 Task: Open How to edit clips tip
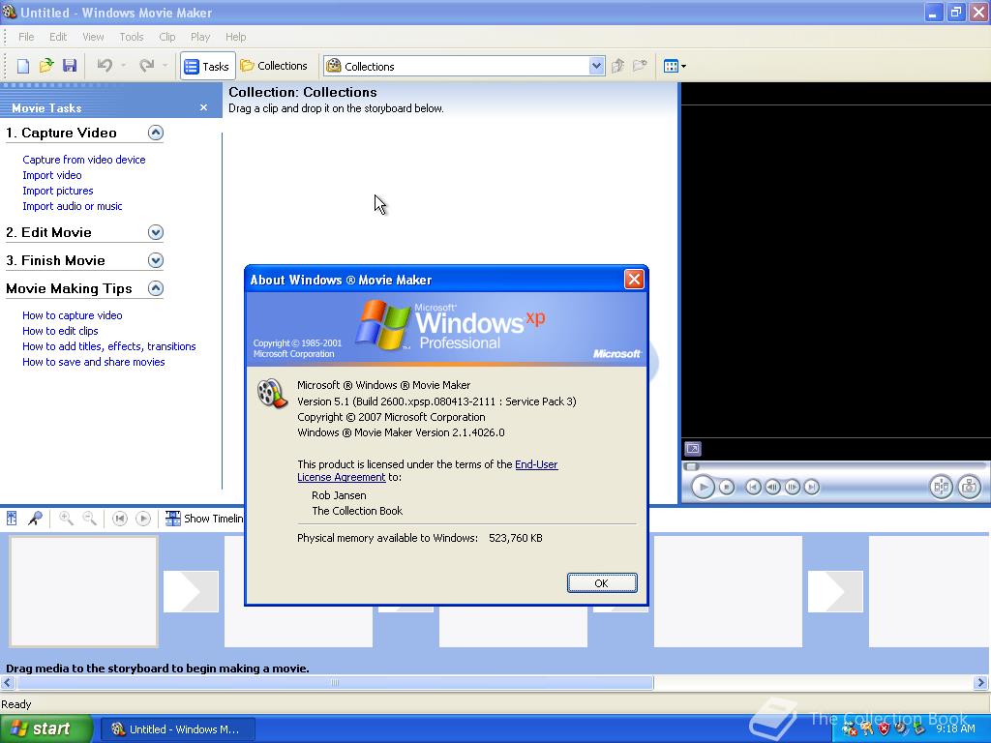[x=60, y=331]
